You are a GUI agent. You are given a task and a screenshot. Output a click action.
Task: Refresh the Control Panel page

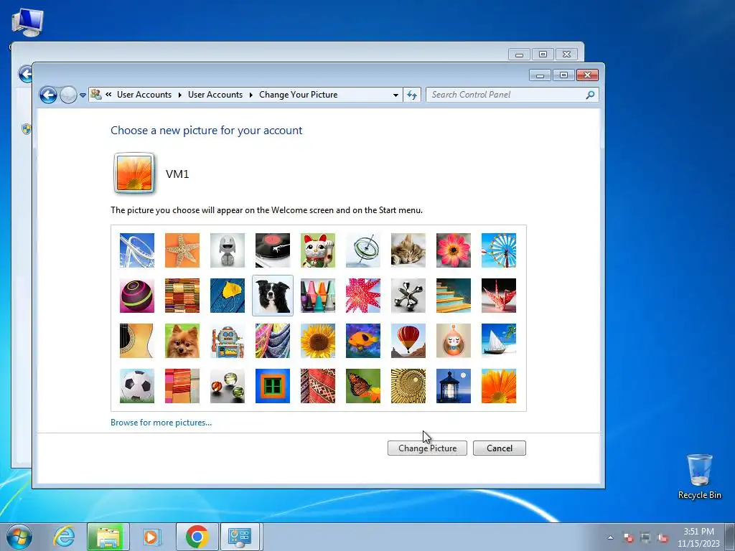(x=412, y=95)
